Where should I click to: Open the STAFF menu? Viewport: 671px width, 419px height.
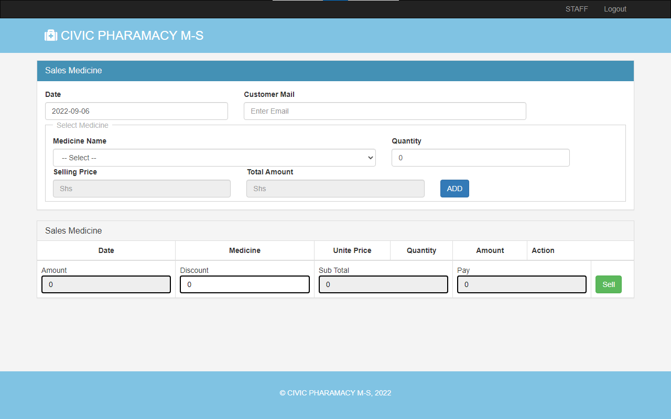point(577,9)
